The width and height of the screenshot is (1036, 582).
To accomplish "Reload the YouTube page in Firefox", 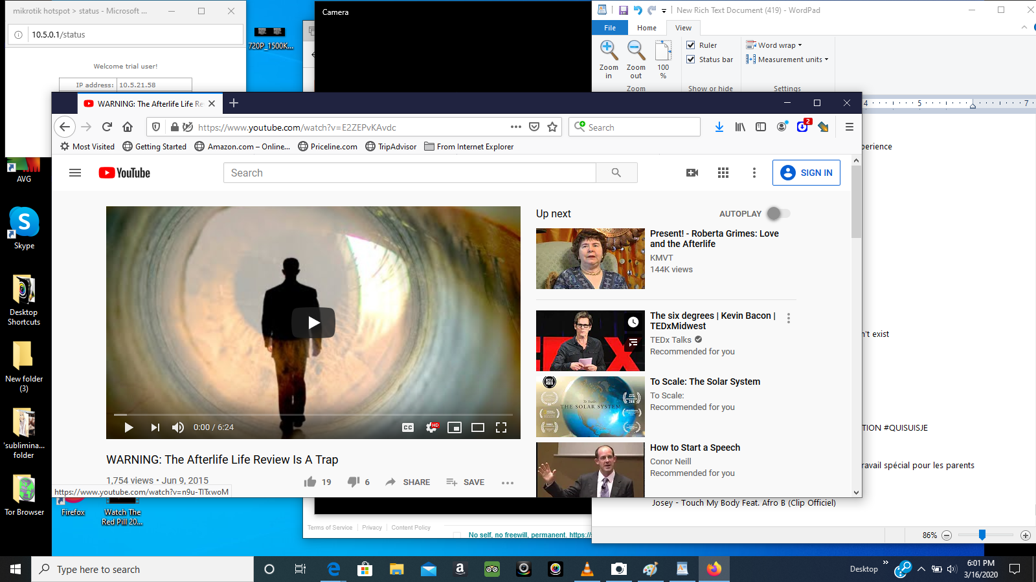I will (x=107, y=127).
